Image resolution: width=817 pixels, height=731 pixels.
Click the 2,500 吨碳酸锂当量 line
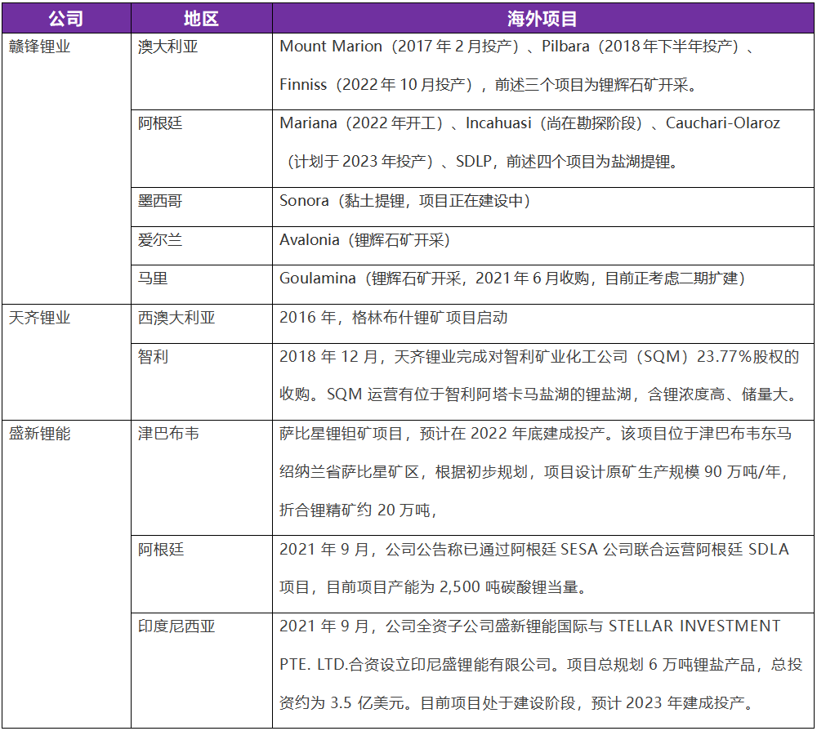[434, 587]
